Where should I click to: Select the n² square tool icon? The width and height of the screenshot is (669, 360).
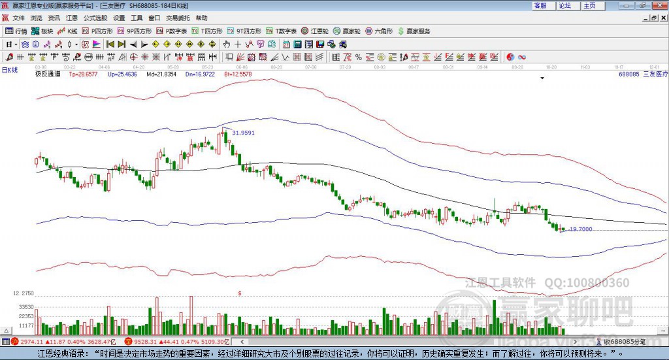111,57
